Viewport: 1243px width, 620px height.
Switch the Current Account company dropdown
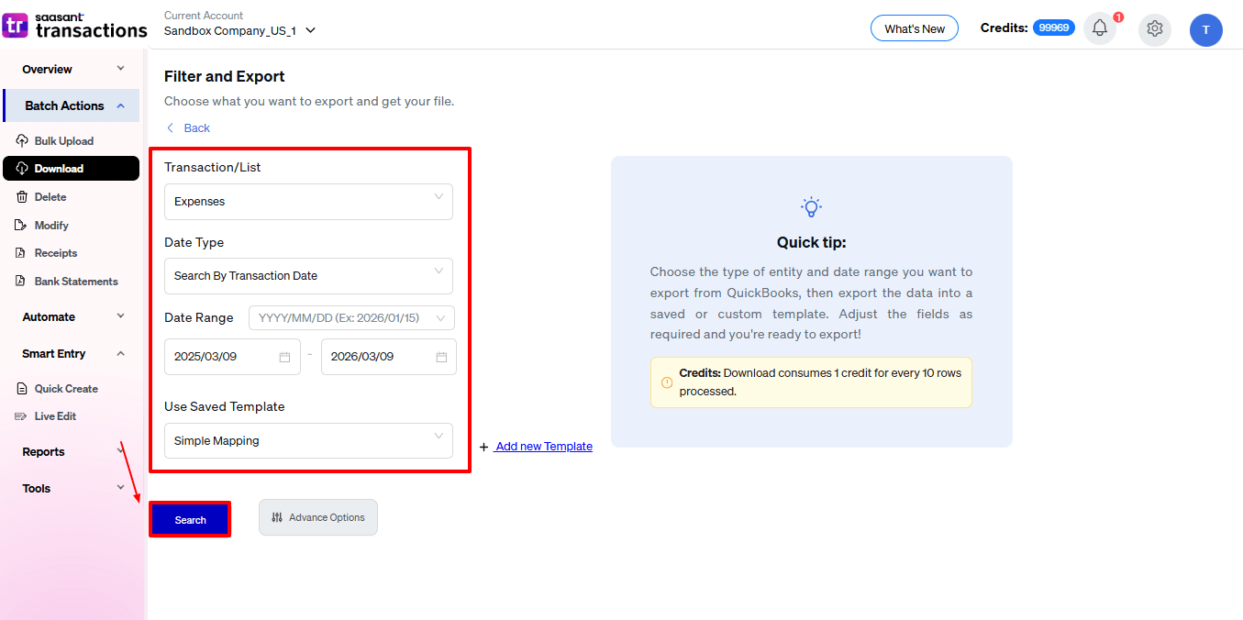[x=239, y=30]
